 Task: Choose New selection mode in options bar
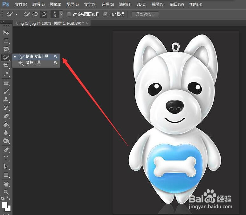27,14
